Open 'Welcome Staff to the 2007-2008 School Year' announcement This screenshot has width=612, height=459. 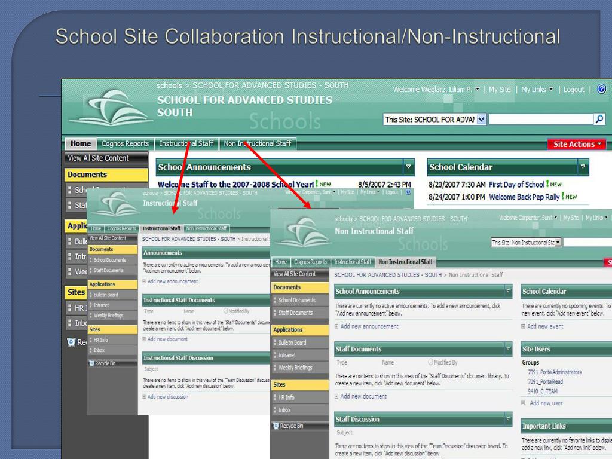(x=235, y=184)
